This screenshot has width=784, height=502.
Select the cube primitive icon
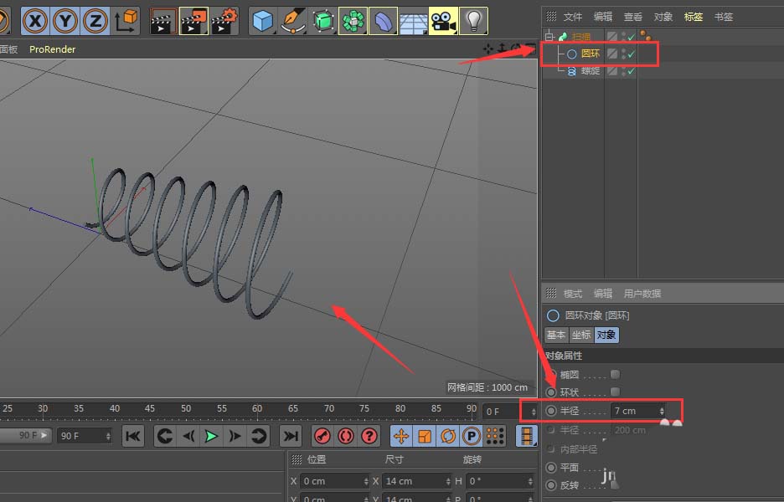pos(262,20)
